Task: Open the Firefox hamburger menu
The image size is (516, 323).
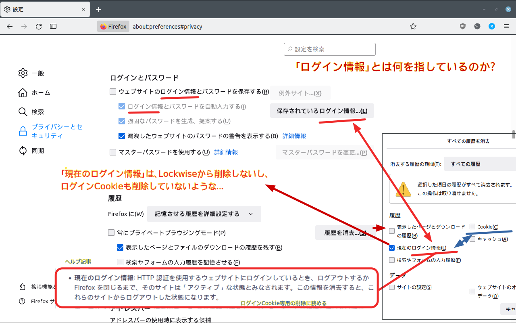Action: pyautogui.click(x=506, y=27)
